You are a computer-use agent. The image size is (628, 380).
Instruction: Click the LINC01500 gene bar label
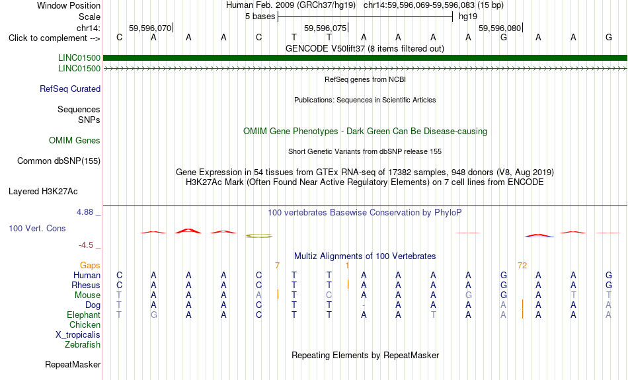tap(79, 57)
